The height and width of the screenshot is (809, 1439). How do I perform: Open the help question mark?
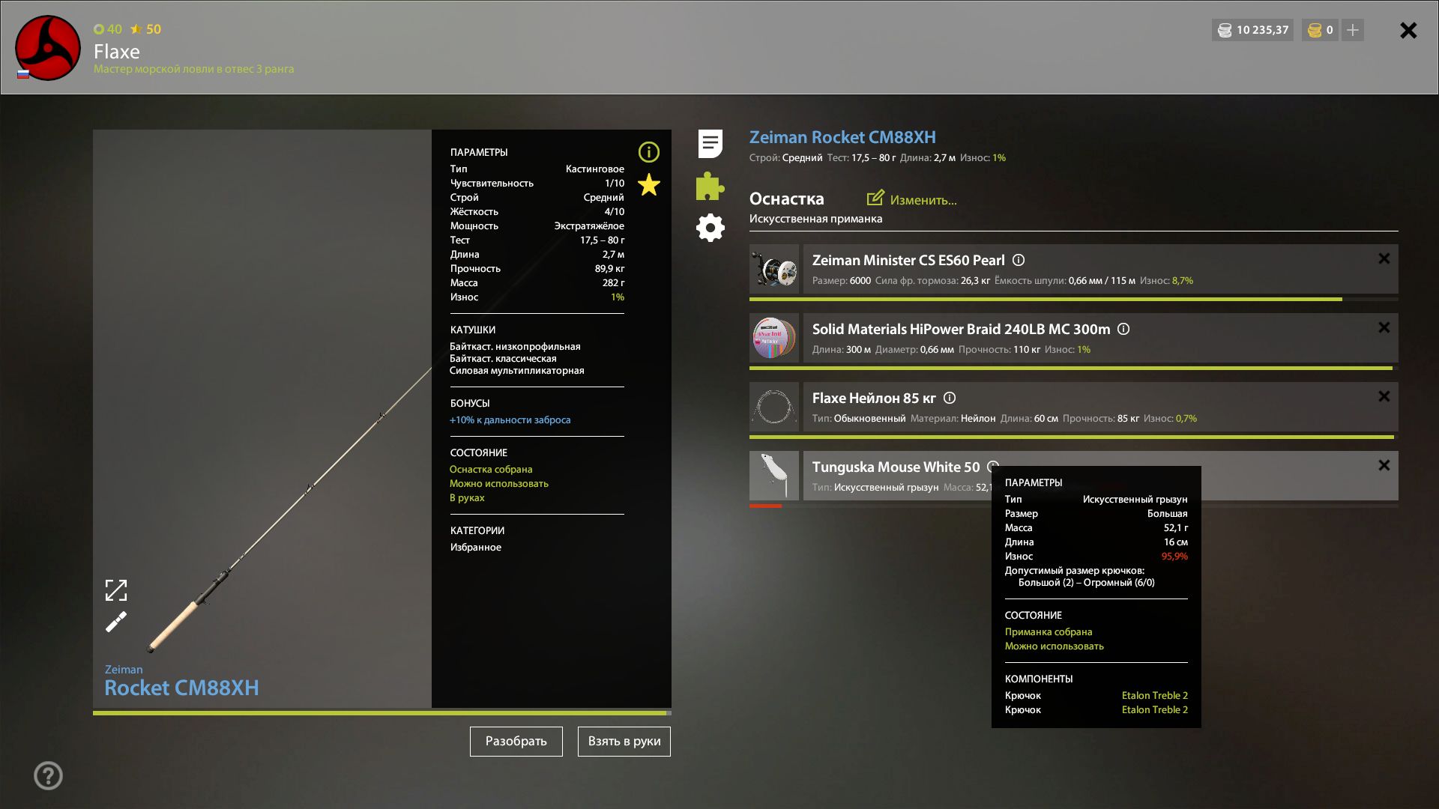coord(48,775)
